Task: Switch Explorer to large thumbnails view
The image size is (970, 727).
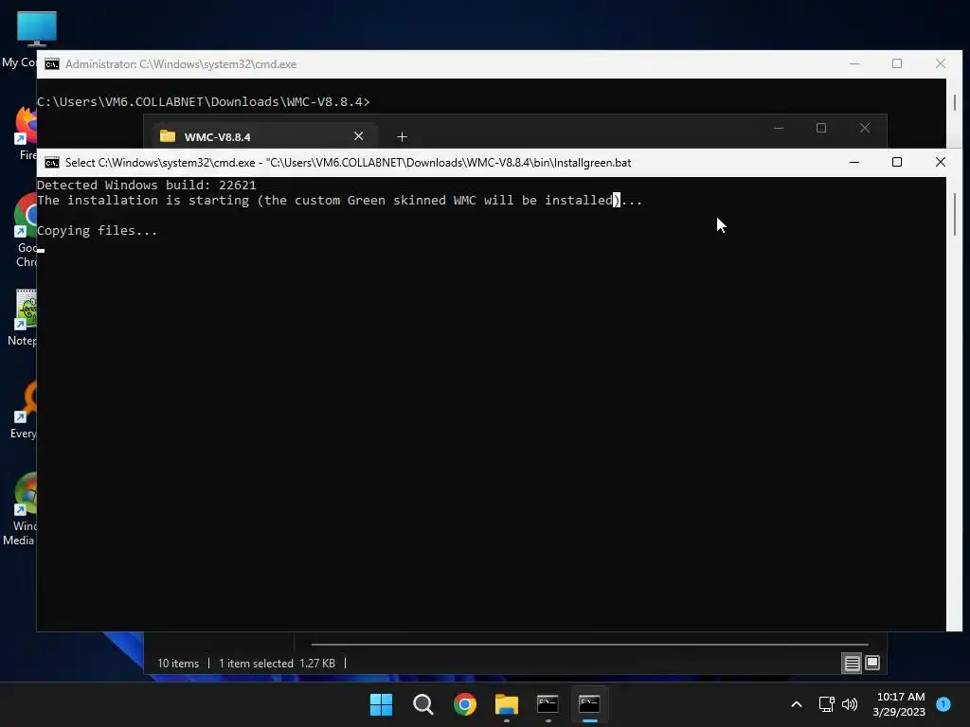Action: pos(872,664)
